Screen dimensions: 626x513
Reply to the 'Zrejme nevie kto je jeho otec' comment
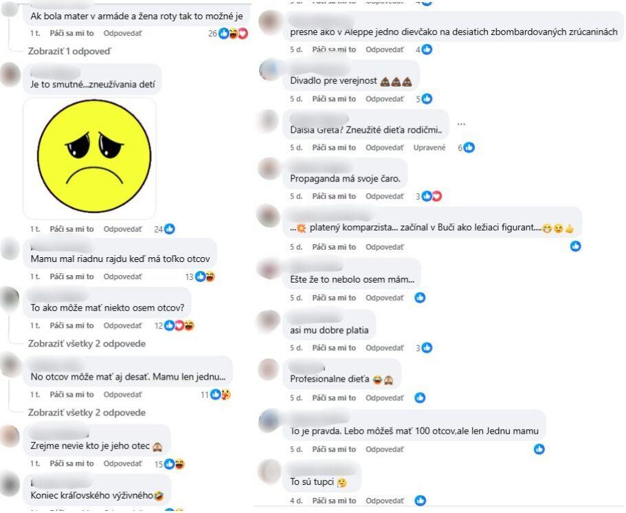coord(122,463)
